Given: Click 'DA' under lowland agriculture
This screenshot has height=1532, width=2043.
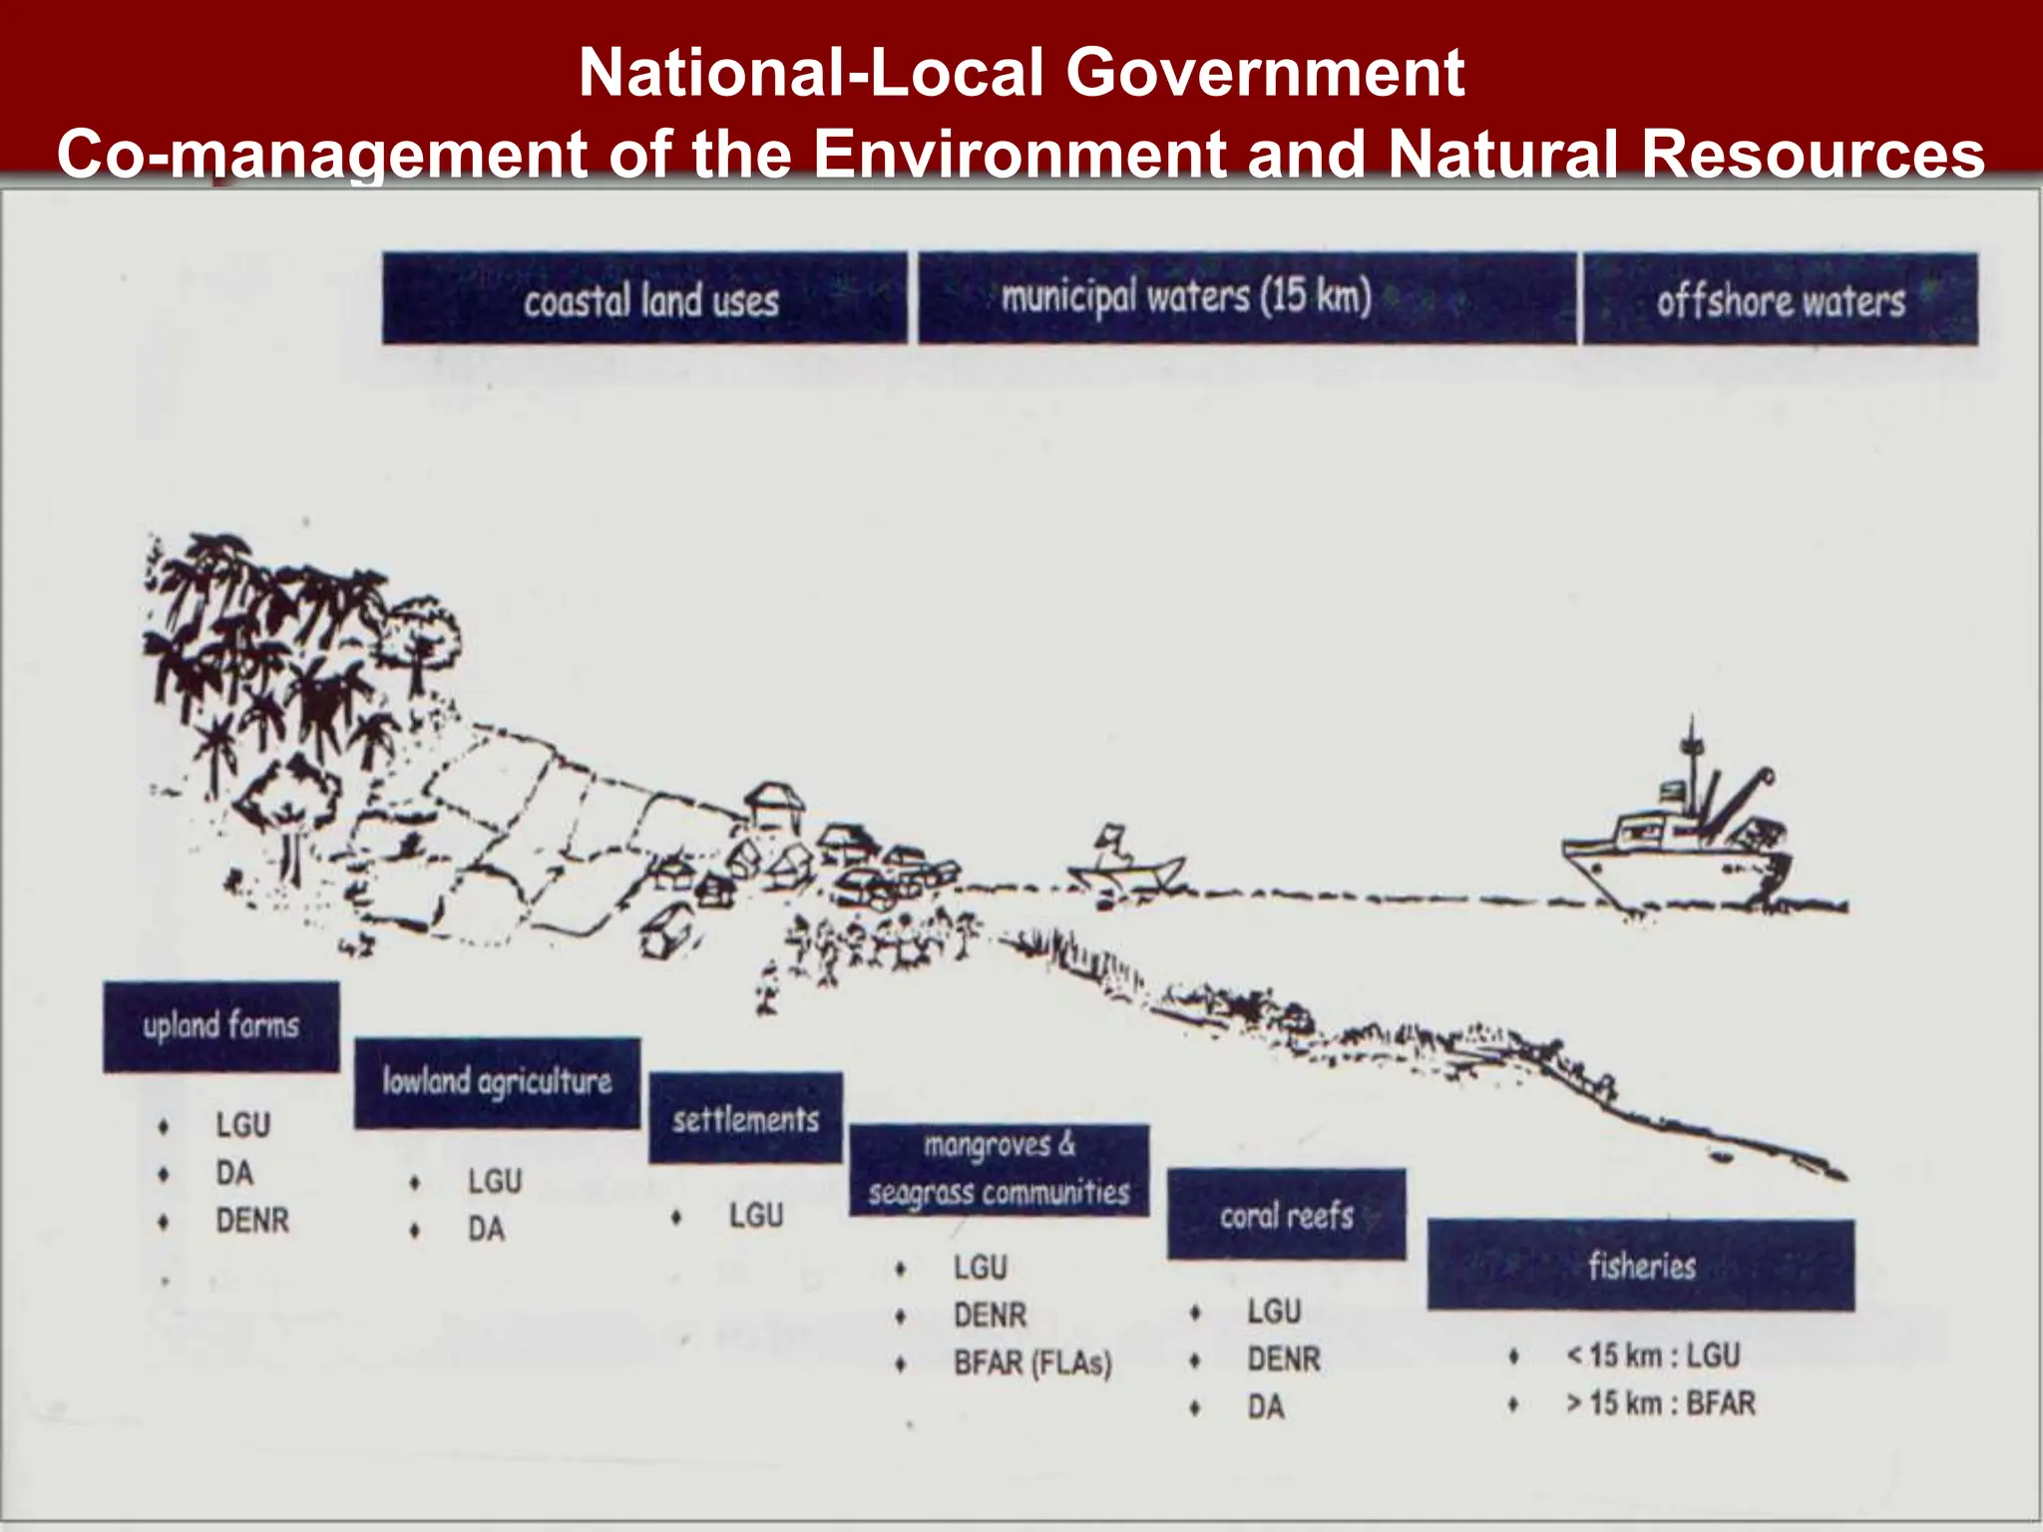Looking at the screenshot, I should [487, 1229].
